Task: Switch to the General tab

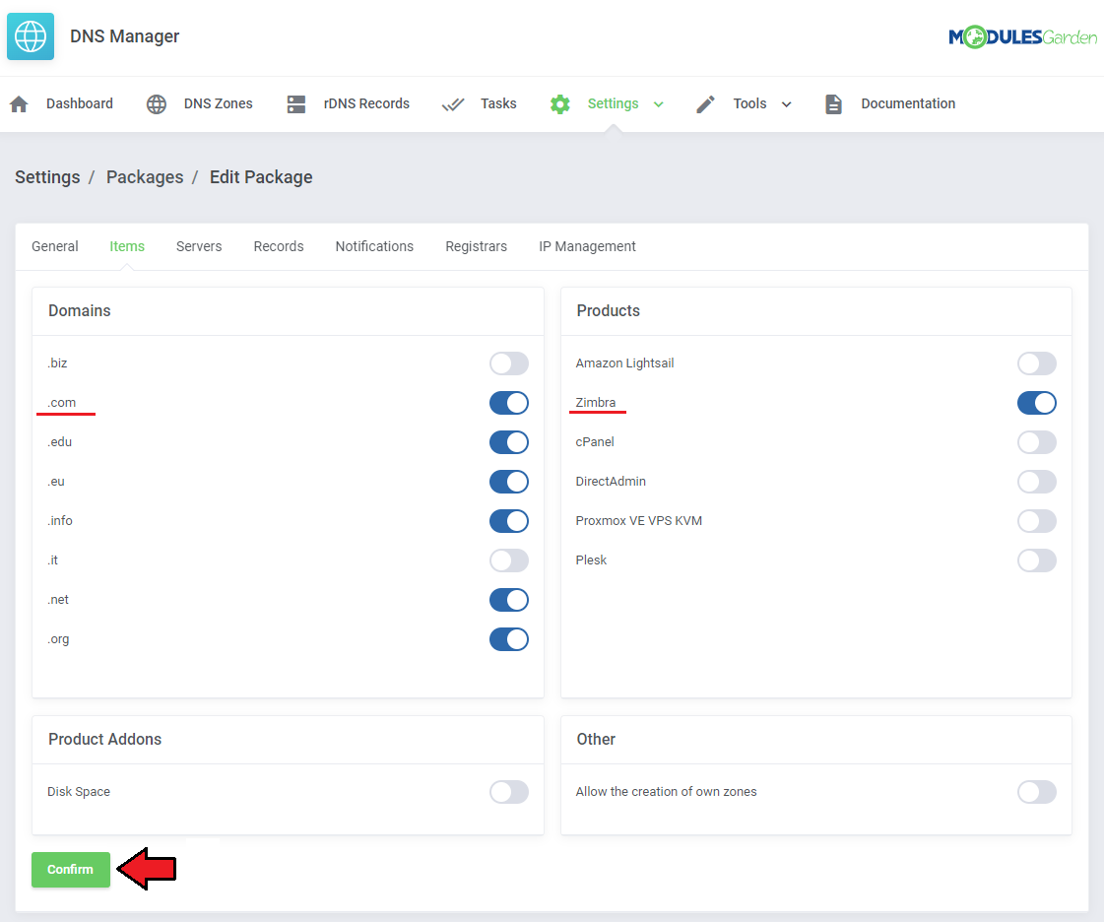Action: click(55, 246)
